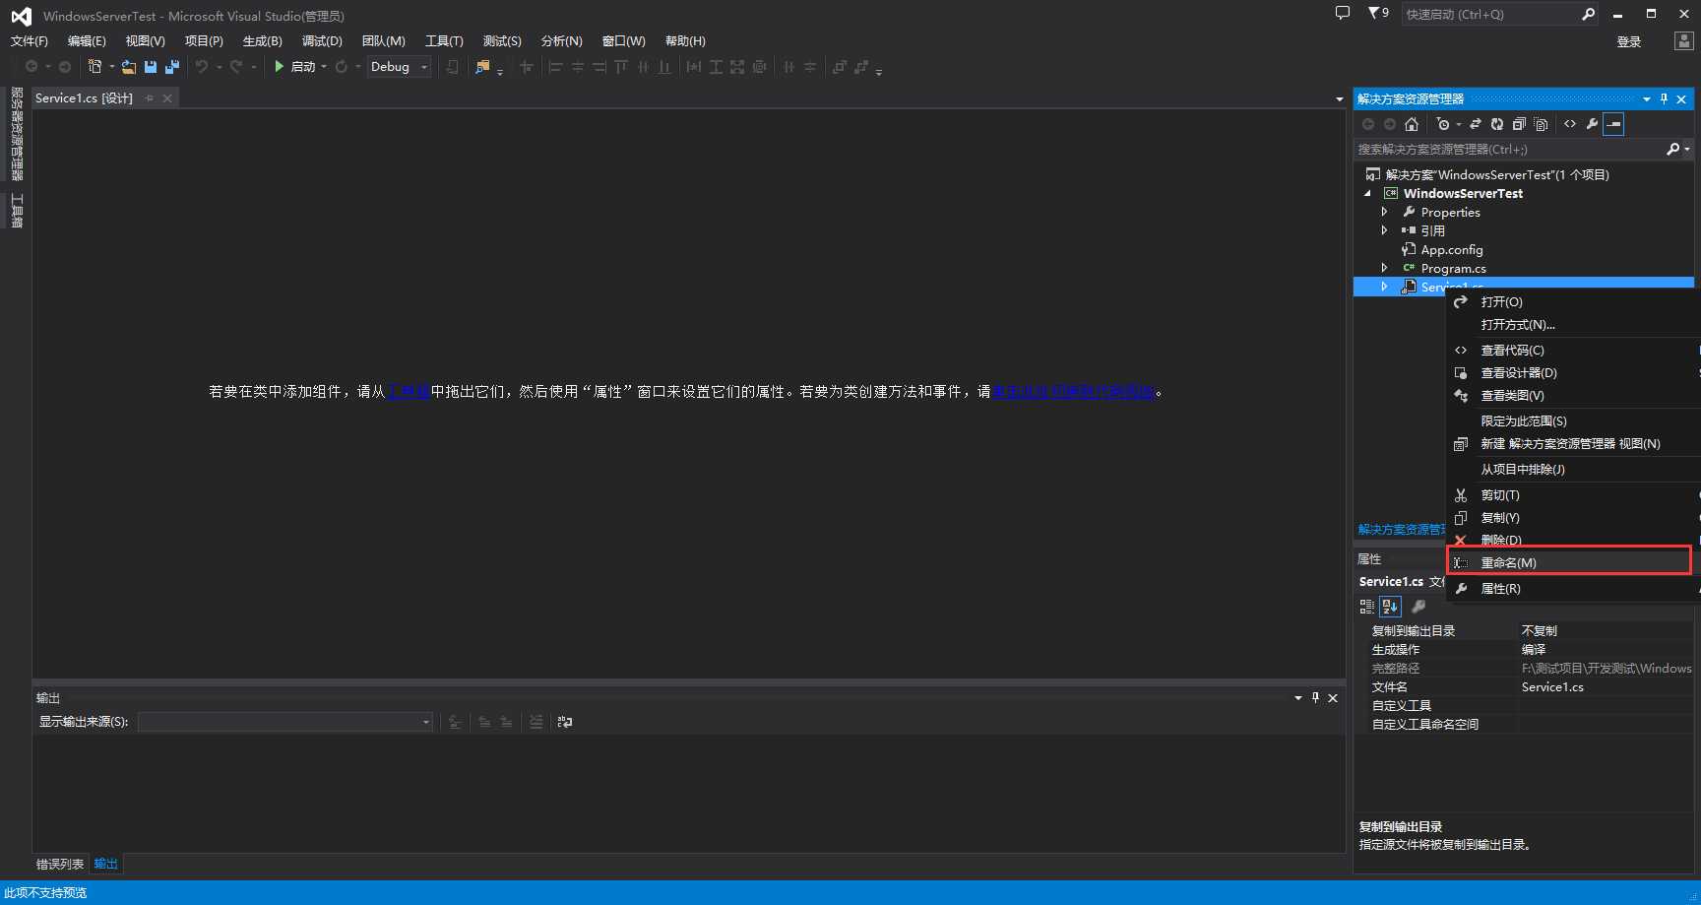Click the account avatar icon
Screen dimensions: 1701x905
1683,41
